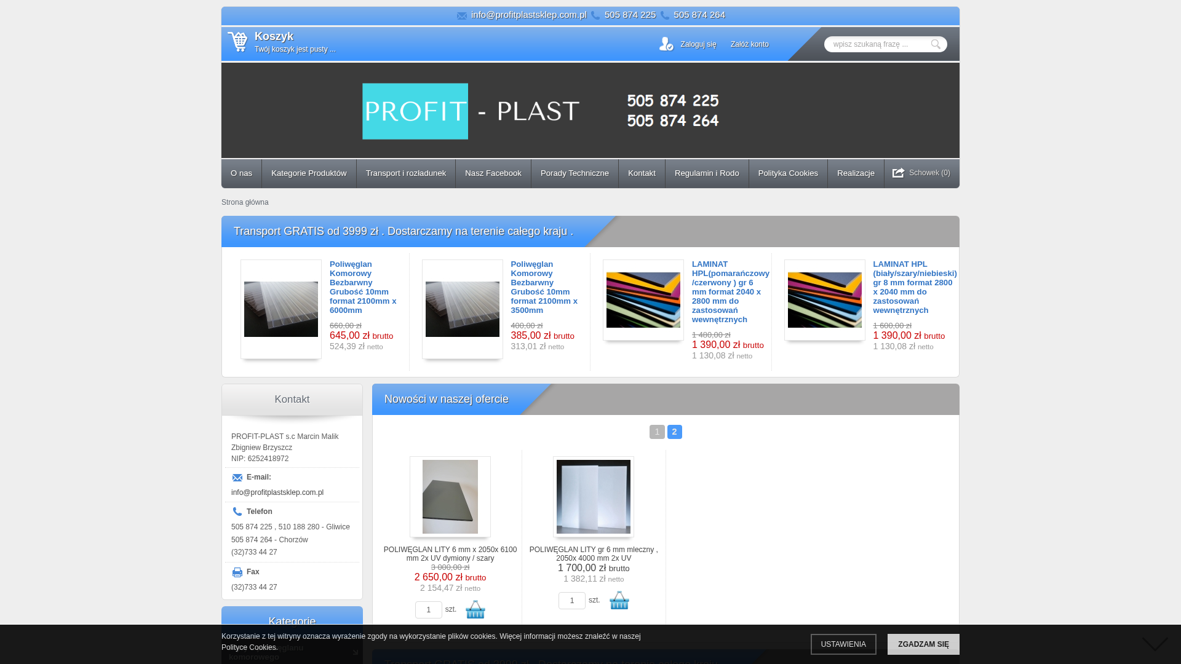This screenshot has height=664, width=1181.
Task: Open Kategorie Produktów menu
Action: pos(309,173)
